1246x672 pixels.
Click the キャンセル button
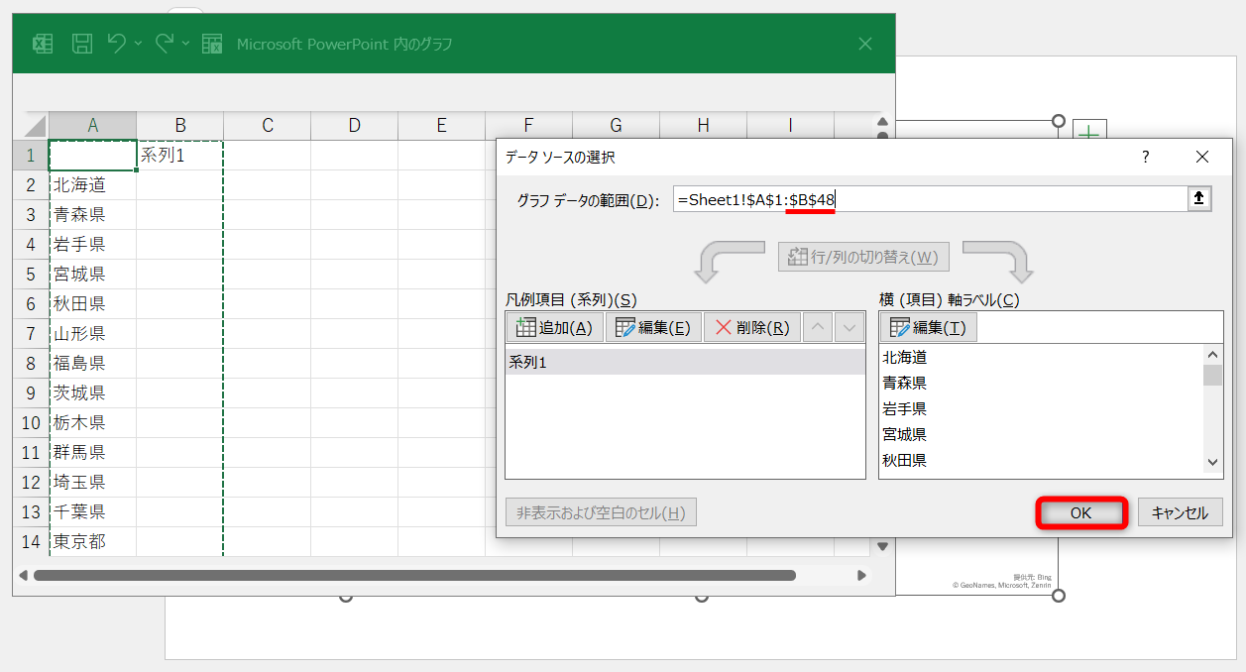pyautogui.click(x=1181, y=512)
